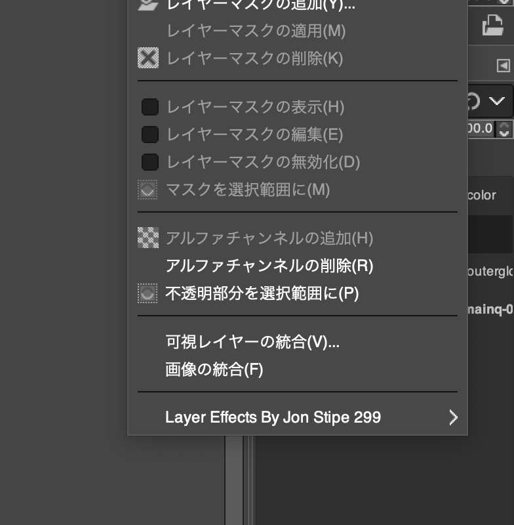Open the layer mode dropdown chevron

coord(496,100)
